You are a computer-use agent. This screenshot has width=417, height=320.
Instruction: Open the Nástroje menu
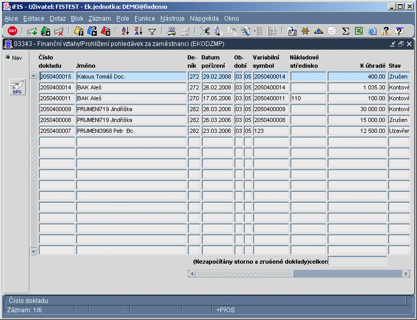click(x=172, y=19)
